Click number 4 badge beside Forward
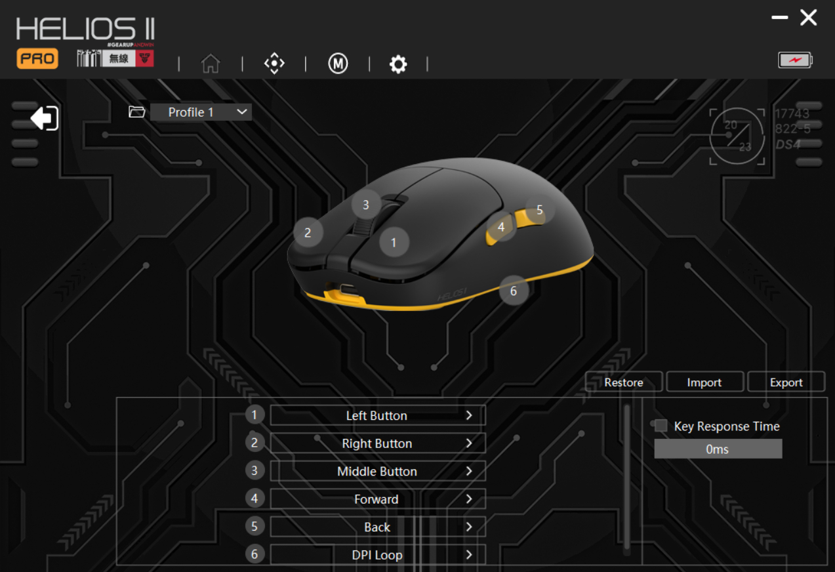 (x=255, y=499)
